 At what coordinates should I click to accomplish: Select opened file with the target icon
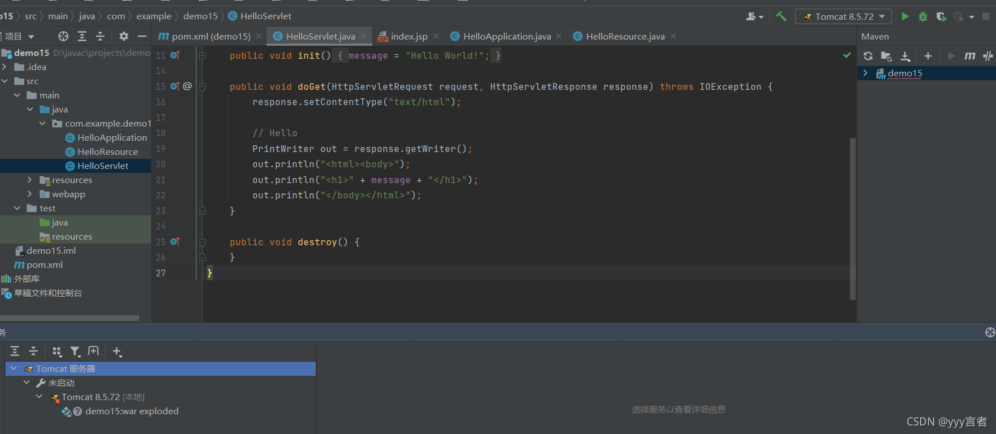[63, 36]
